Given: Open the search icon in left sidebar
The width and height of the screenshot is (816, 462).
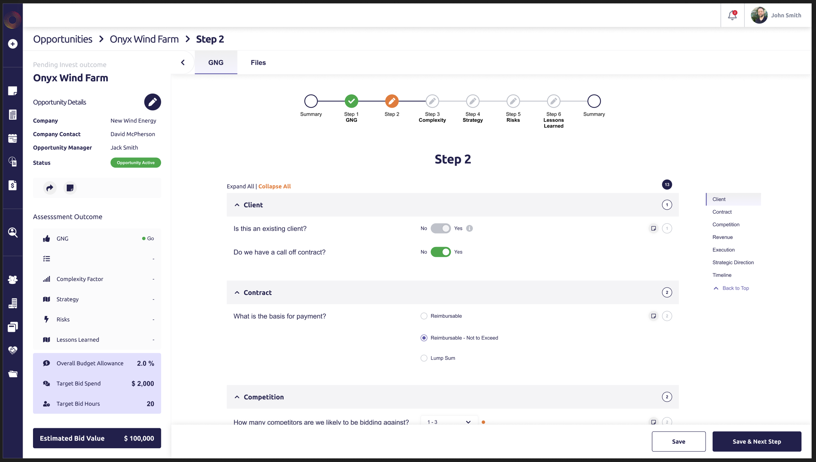Looking at the screenshot, I should [x=13, y=232].
